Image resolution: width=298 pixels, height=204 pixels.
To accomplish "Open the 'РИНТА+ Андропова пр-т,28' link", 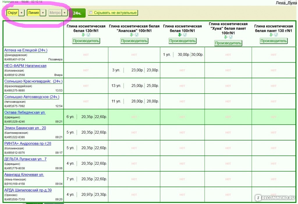I will pyautogui.click(x=28, y=143).
